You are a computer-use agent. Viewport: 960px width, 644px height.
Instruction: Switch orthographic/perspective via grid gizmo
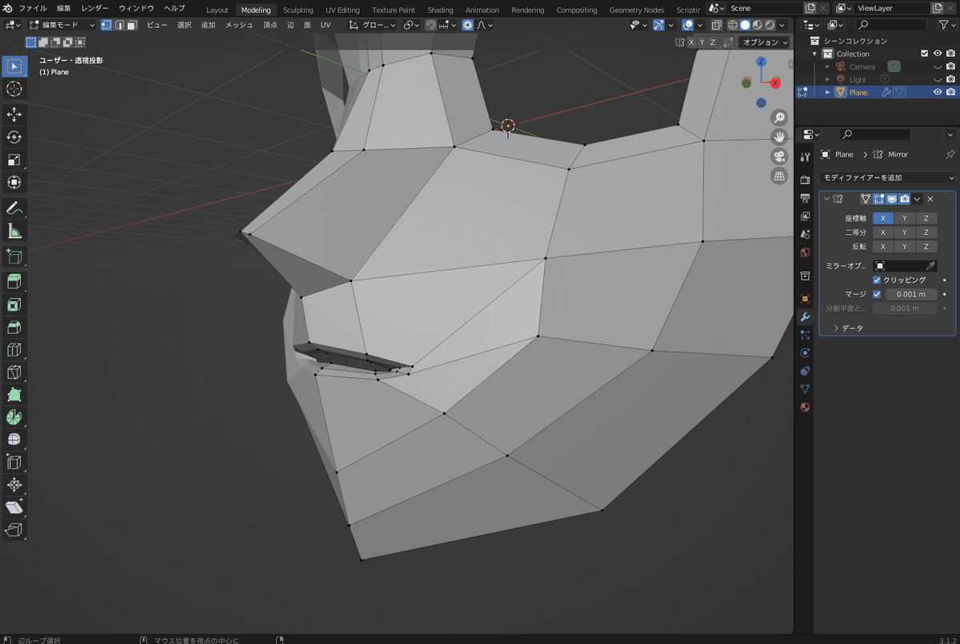779,176
